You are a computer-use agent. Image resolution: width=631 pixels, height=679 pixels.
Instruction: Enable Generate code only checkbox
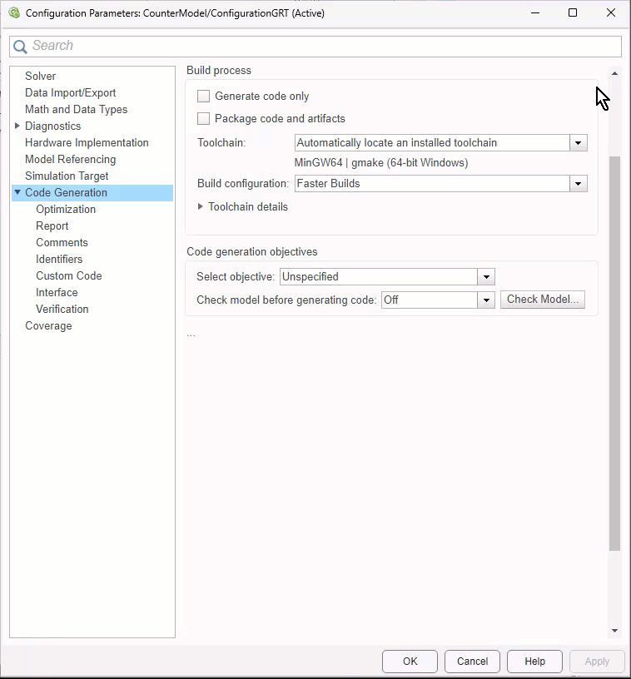pos(204,97)
